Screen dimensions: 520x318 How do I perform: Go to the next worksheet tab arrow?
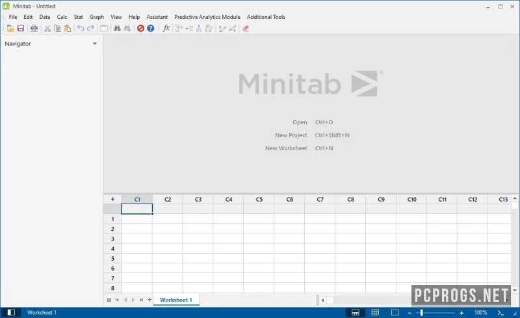tap(133, 300)
